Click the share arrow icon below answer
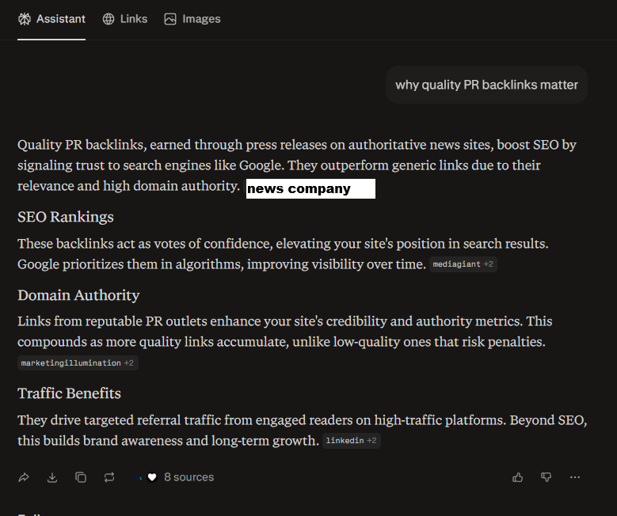This screenshot has height=516, width=617. (x=24, y=477)
